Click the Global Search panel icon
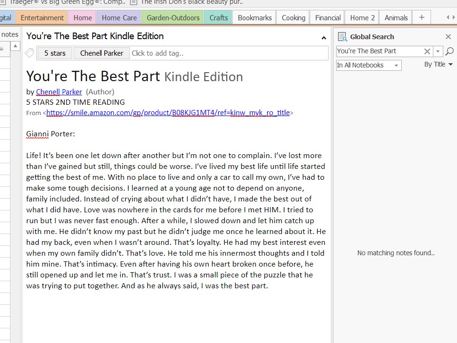 point(342,37)
